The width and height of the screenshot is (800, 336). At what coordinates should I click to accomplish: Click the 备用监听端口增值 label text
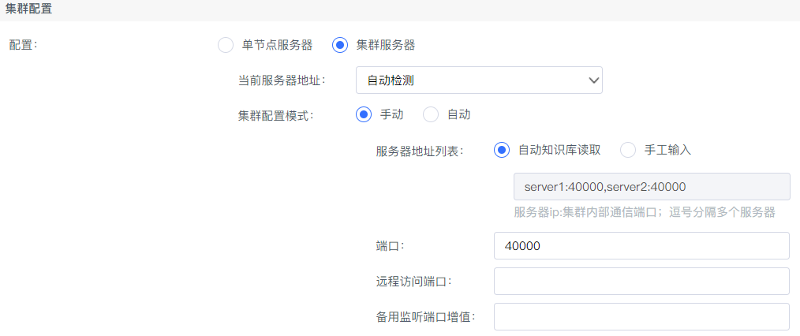point(425,317)
